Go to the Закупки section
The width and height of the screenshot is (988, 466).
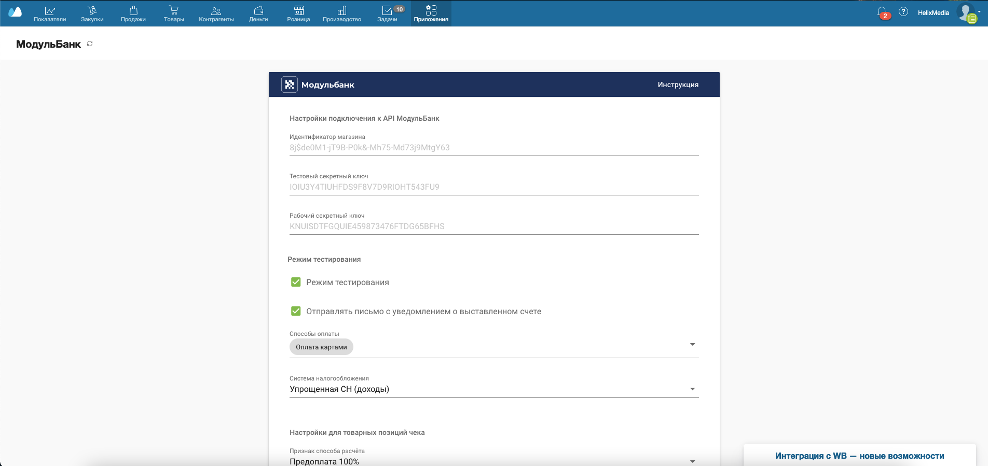pyautogui.click(x=92, y=13)
